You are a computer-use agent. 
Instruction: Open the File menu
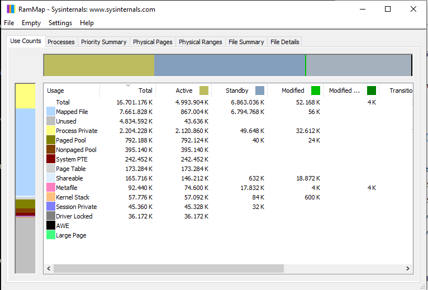[9, 23]
